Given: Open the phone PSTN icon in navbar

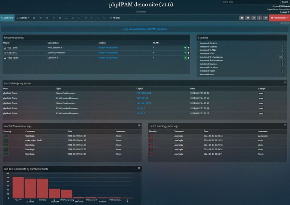Looking at the screenshot, I should click(x=92, y=18).
